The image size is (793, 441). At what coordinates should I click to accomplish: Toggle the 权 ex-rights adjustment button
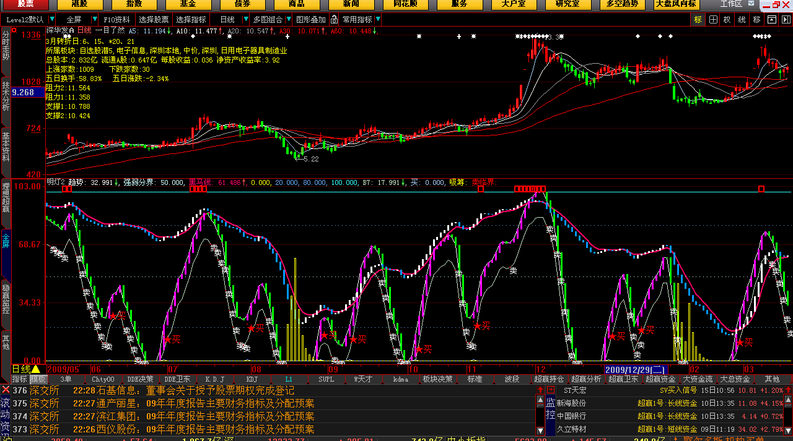727,20
